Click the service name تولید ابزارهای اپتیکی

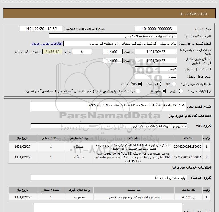134,197
